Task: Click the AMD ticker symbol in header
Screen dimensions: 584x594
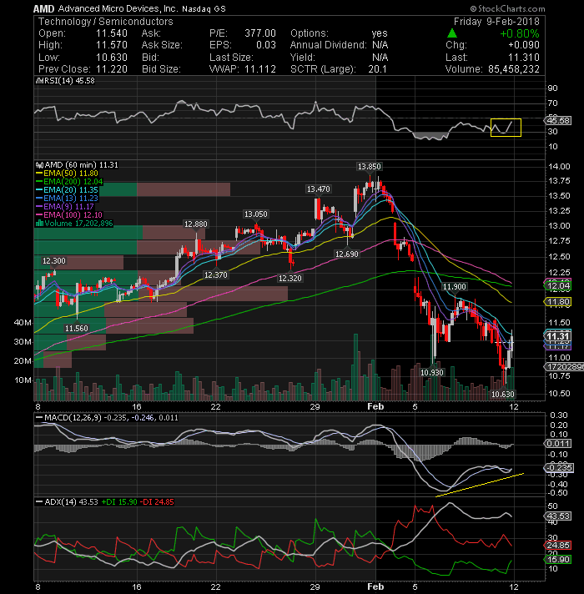Action: [43, 8]
